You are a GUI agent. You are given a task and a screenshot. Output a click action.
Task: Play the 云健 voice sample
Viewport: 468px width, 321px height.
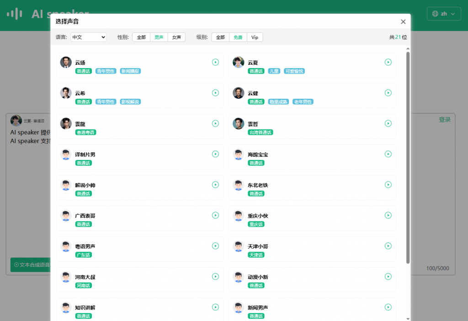(x=388, y=93)
